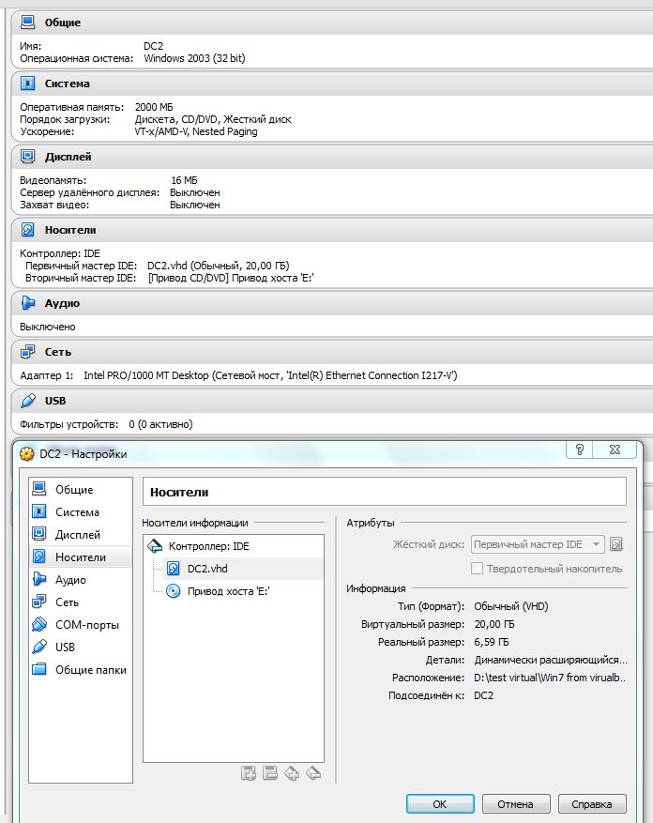Click the Система section chip icon

pos(27,83)
